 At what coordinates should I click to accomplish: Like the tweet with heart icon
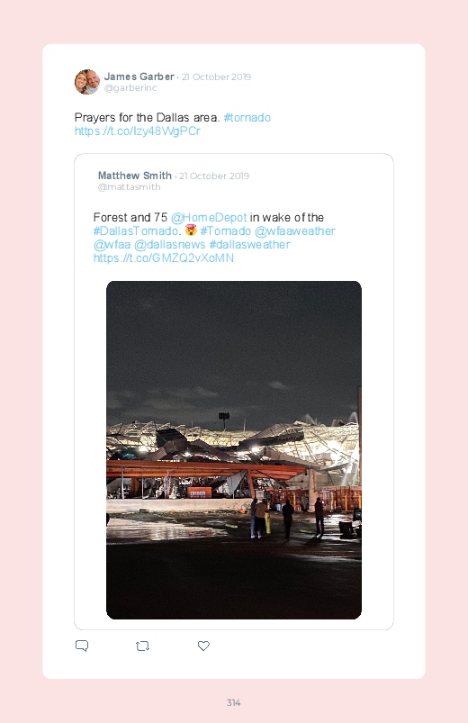[x=203, y=646]
